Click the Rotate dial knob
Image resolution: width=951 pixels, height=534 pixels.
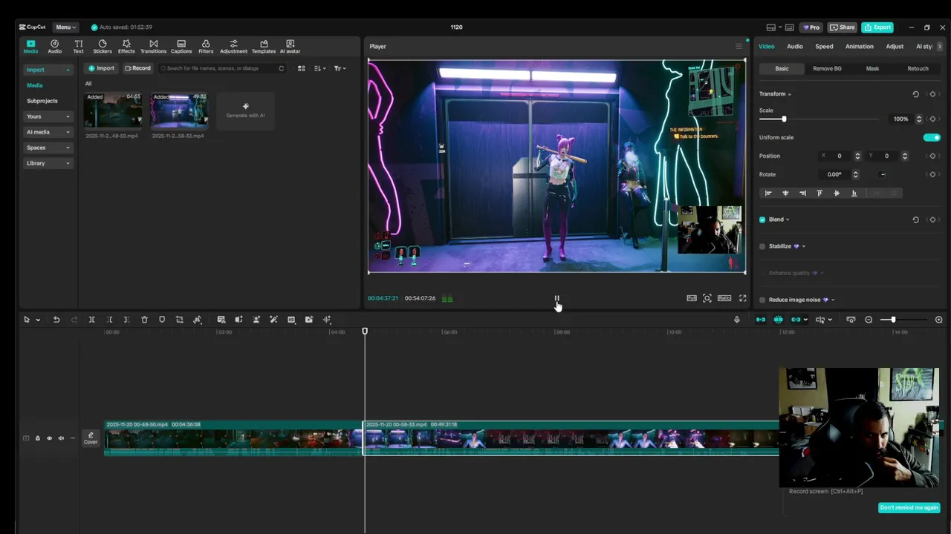point(882,174)
